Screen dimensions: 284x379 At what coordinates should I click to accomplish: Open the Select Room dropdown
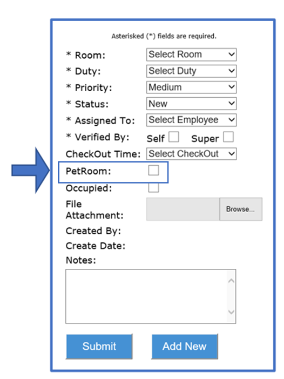tap(191, 55)
